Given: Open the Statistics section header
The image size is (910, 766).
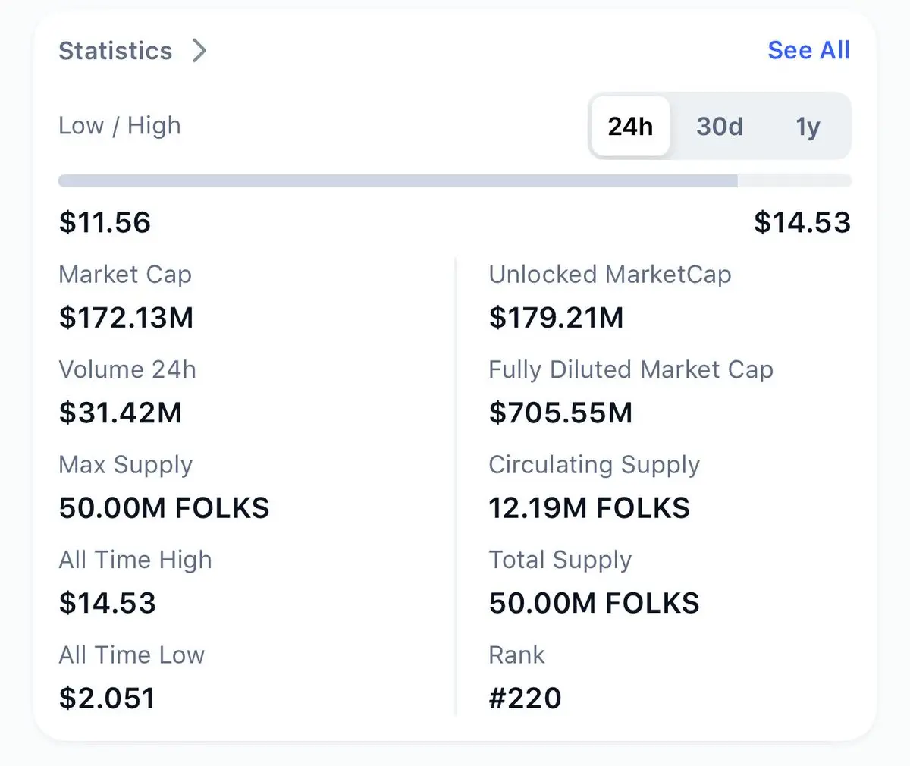Looking at the screenshot, I should click(115, 51).
